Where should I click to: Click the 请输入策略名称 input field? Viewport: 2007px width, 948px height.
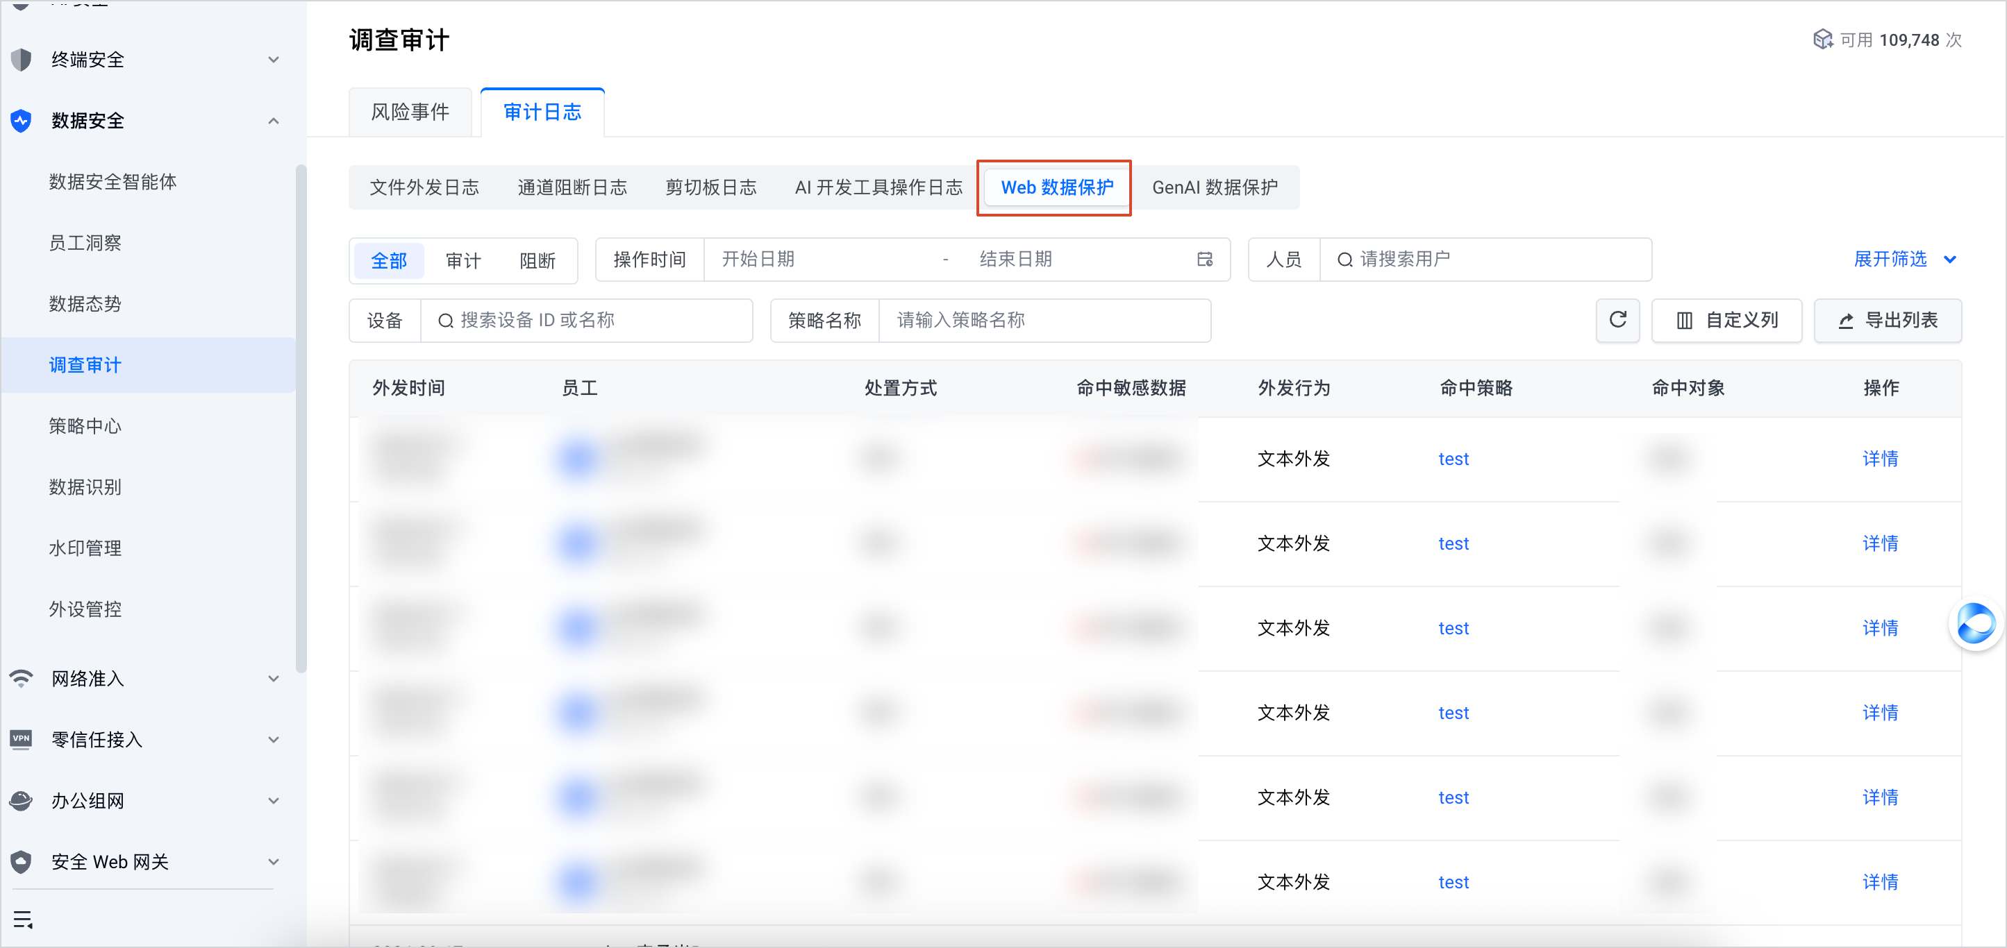pyautogui.click(x=1044, y=320)
